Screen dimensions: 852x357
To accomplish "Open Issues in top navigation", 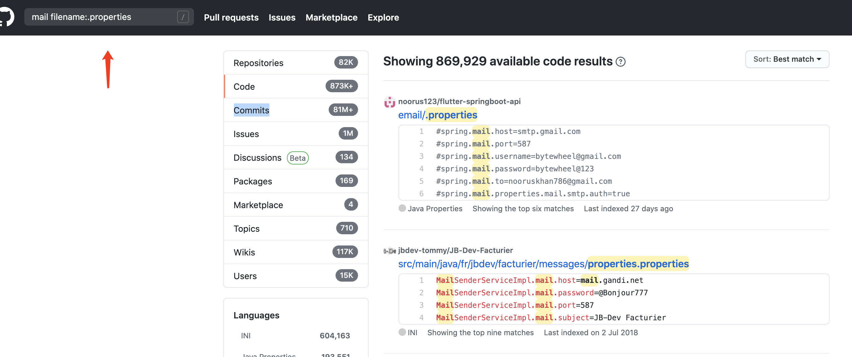I will point(282,17).
